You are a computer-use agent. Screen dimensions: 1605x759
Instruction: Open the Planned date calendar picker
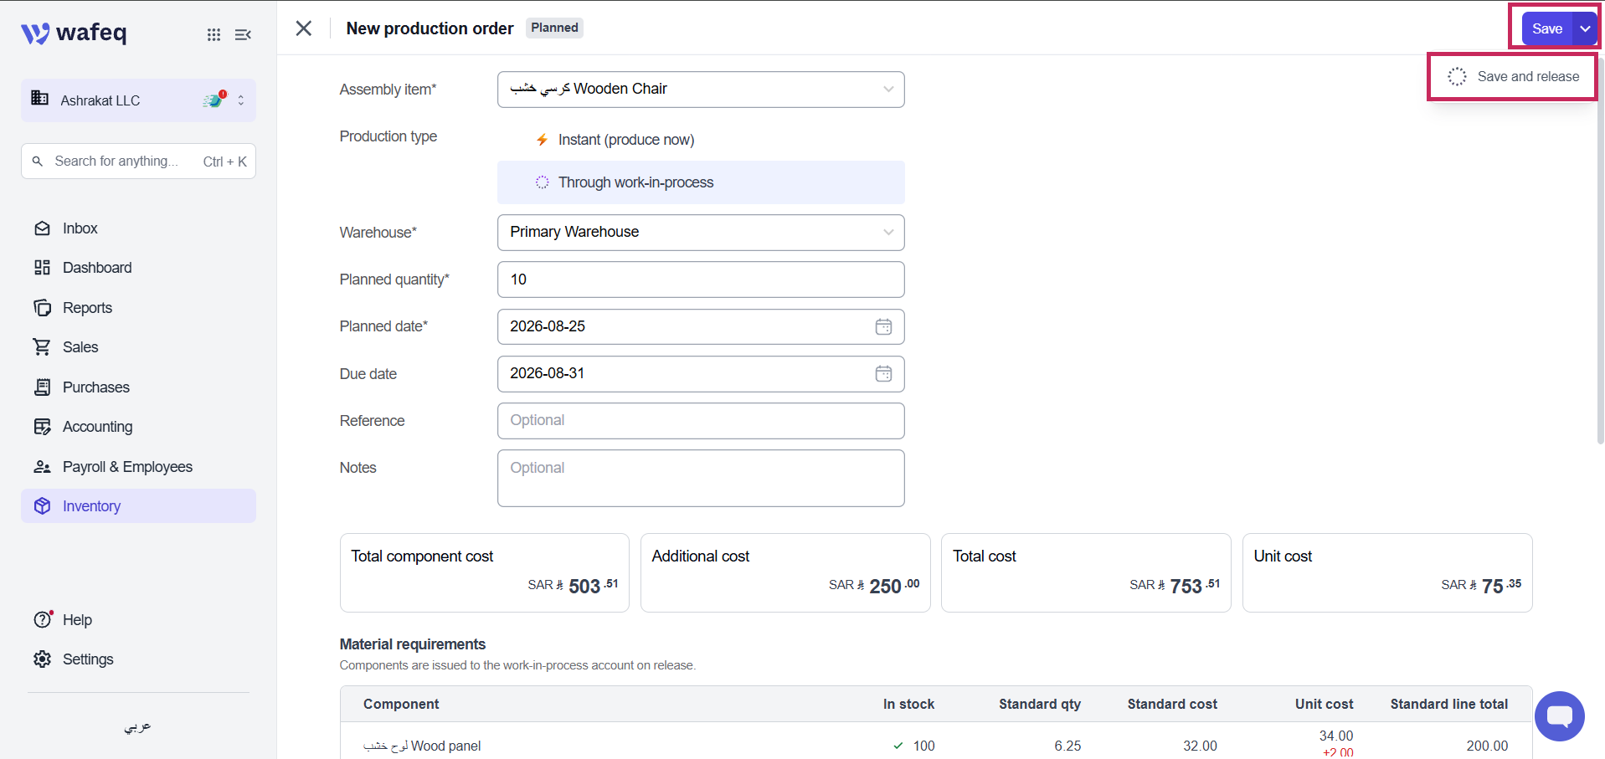click(883, 326)
